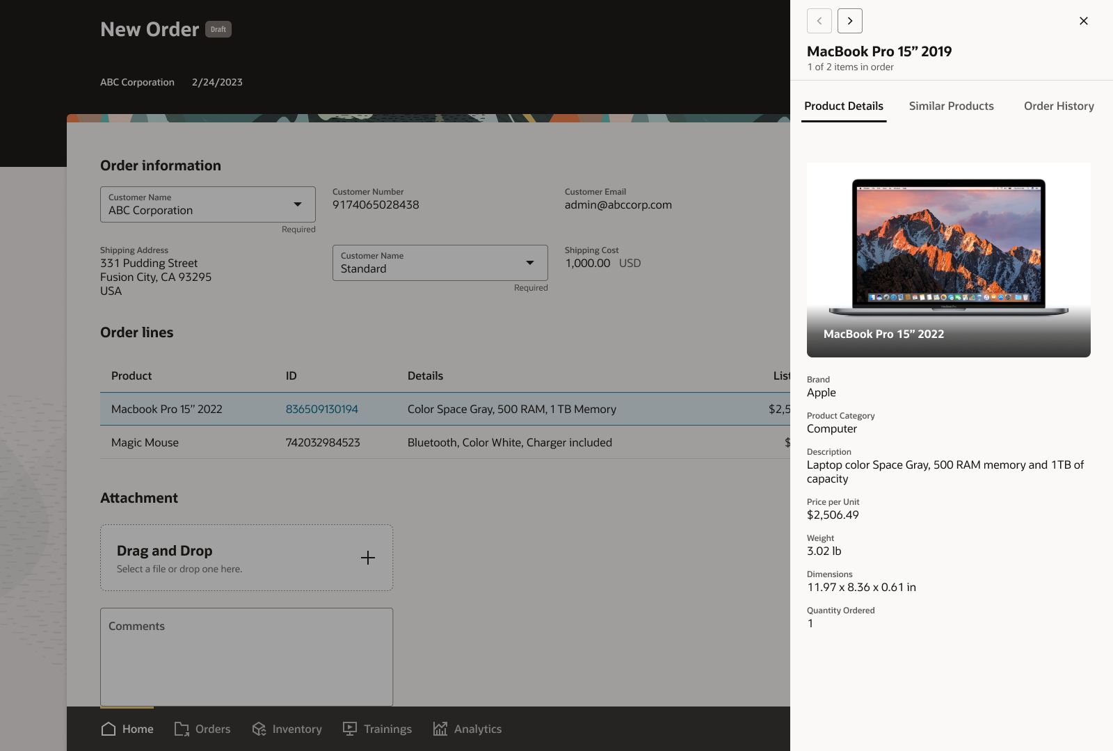Screen dimensions: 1113x751
Task: Select the Magic Mouse product cell
Action: click(145, 443)
